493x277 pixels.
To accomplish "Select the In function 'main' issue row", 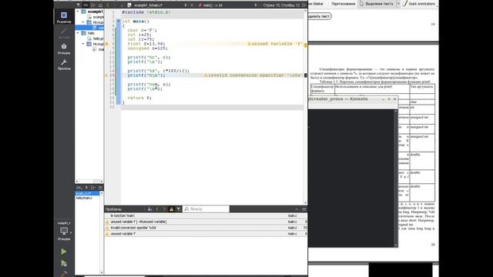I will [x=206, y=215].
